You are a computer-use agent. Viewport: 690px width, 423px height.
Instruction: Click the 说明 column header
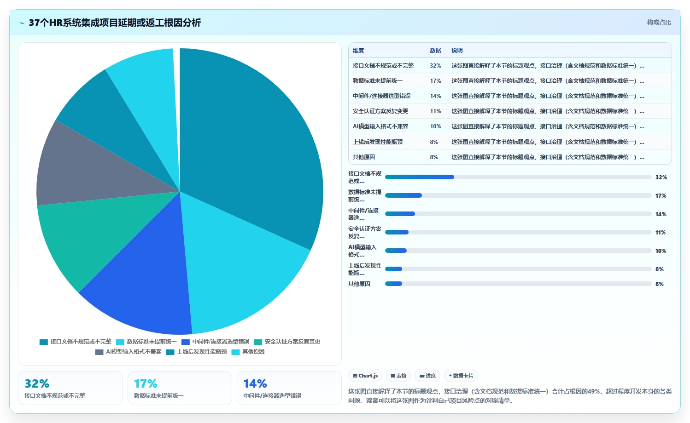(457, 51)
